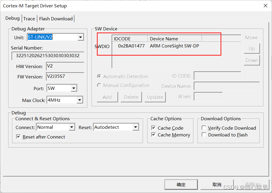Click the IDCODE column header
272x193 pixels.
(x=130, y=39)
